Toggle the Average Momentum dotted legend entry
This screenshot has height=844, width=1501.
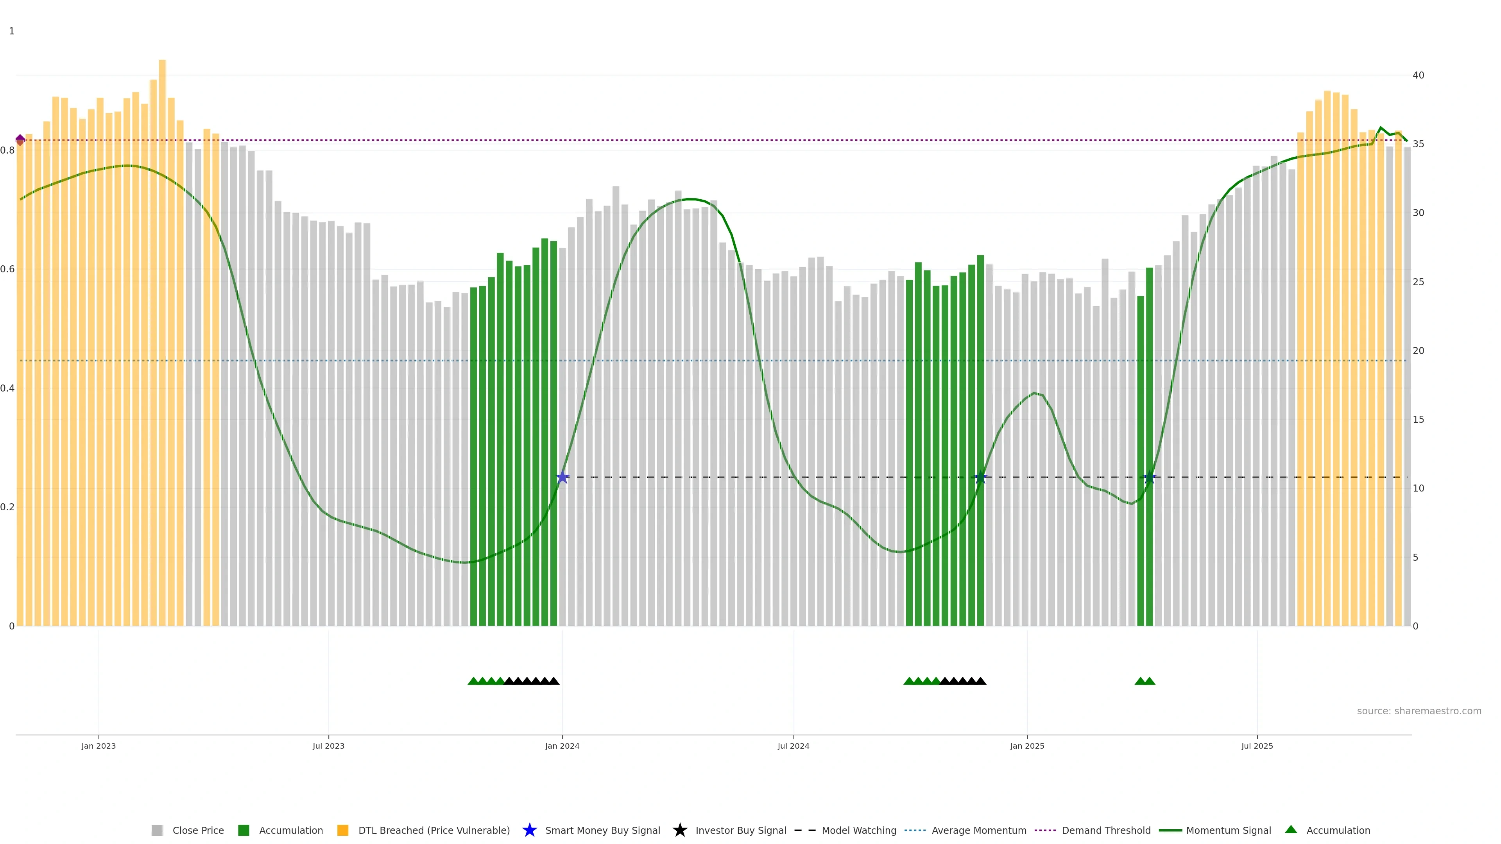pyautogui.click(x=915, y=830)
